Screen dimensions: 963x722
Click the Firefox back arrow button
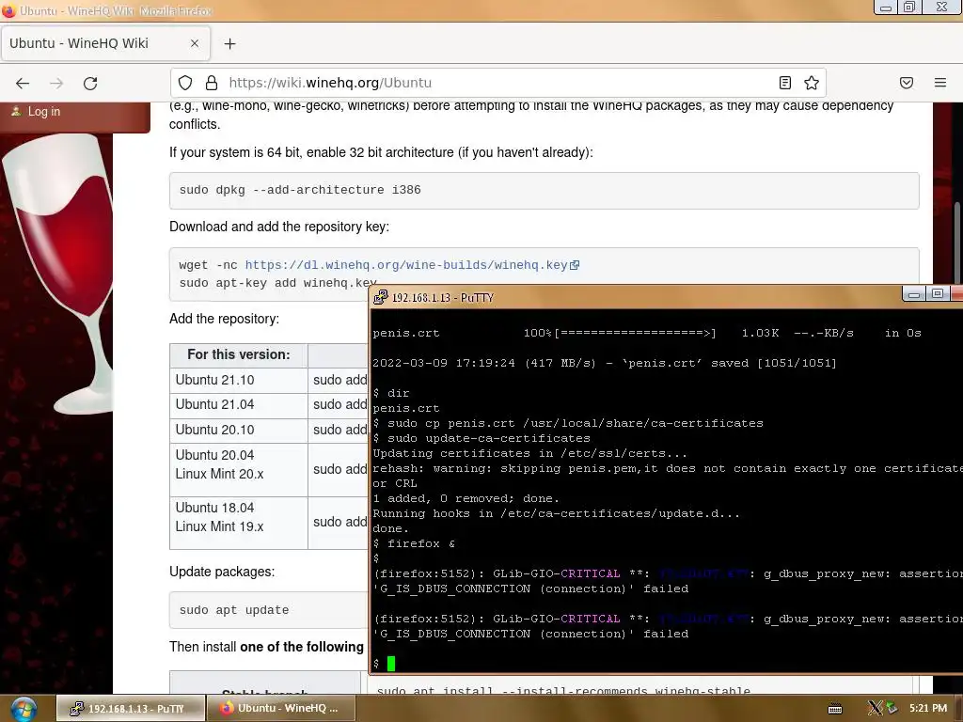pyautogui.click(x=23, y=83)
